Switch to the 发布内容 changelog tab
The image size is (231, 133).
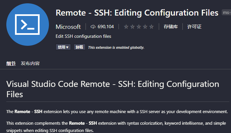click(30, 63)
